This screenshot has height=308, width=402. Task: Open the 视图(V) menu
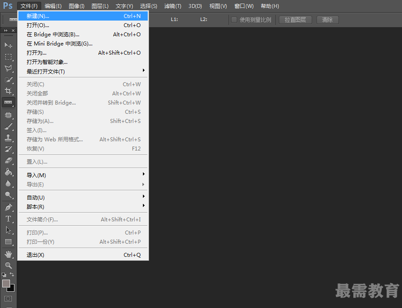pos(218,6)
